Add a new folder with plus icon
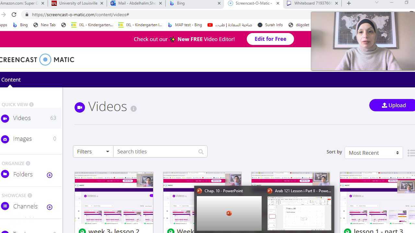The image size is (415, 233). tap(50, 175)
